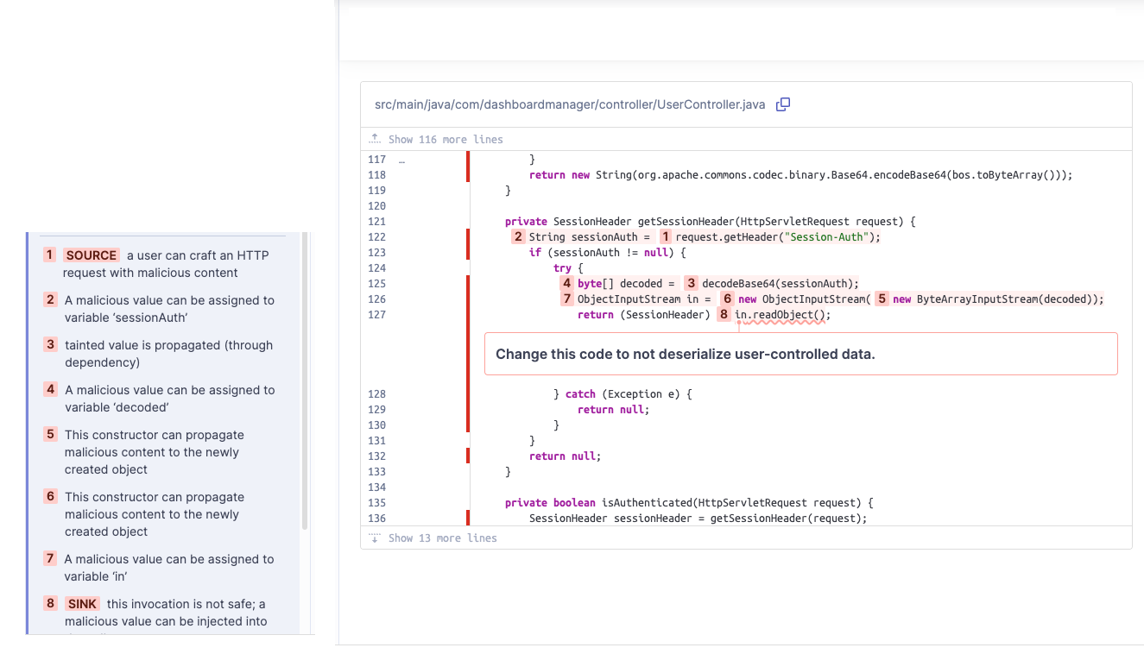
Task: Click code marker 8 before in.readObject
Action: click(724, 314)
